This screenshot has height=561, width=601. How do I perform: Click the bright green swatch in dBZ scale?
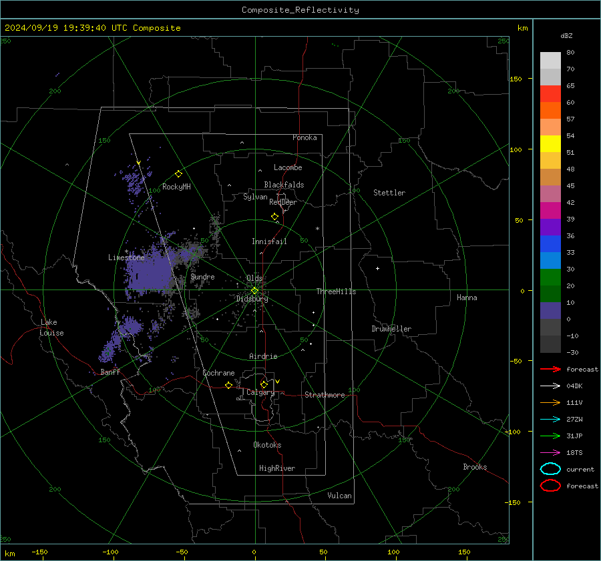(x=550, y=277)
